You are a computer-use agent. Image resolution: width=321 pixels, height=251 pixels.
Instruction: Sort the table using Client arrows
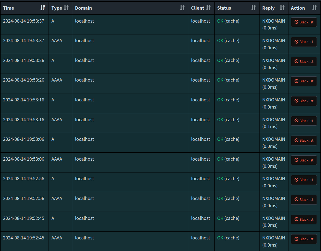tap(208, 8)
